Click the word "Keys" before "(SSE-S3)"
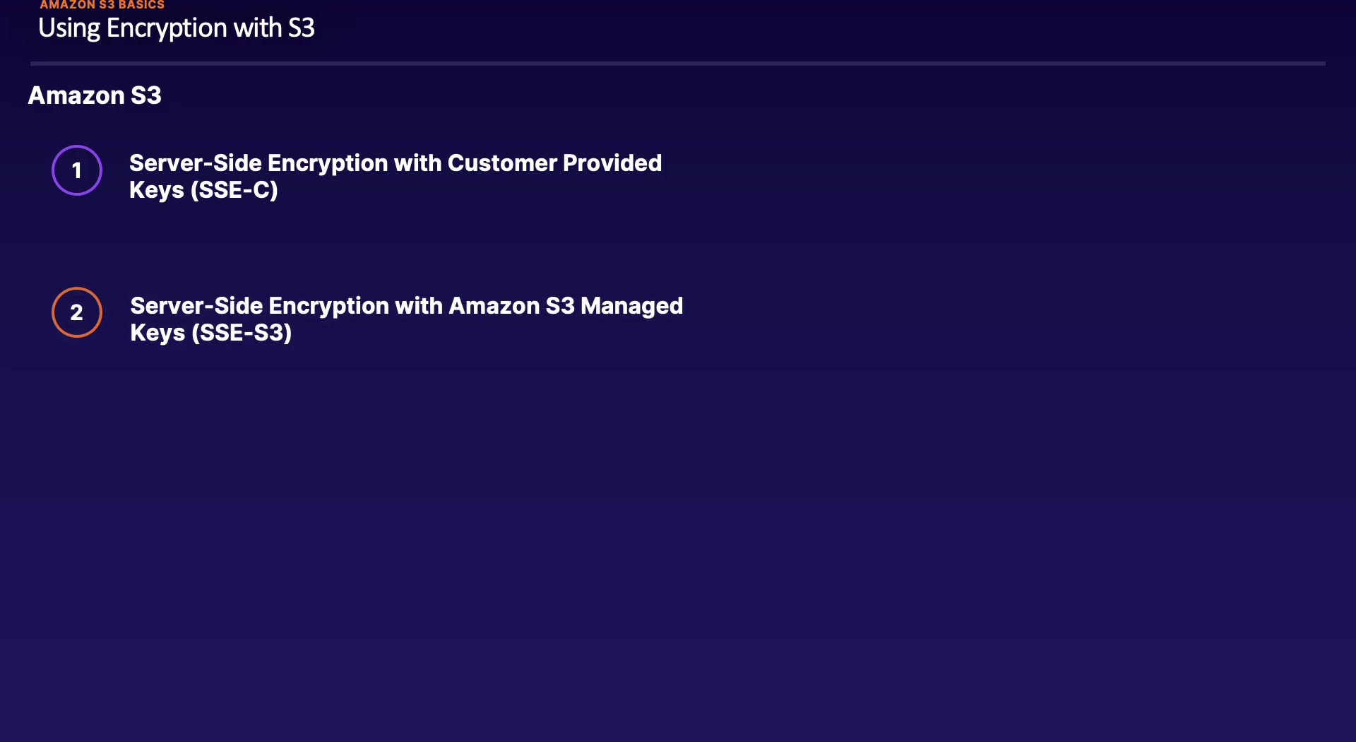1356x742 pixels. coord(157,333)
